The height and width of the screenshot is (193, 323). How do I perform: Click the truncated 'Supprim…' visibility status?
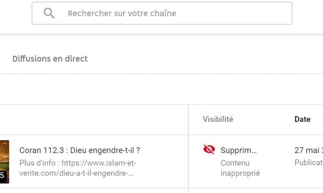(x=239, y=150)
